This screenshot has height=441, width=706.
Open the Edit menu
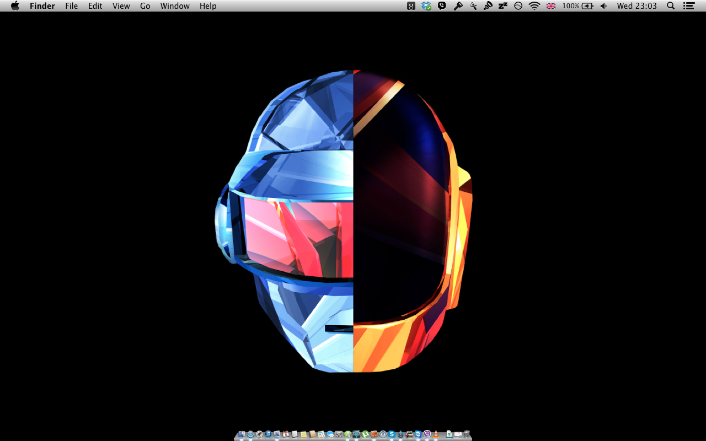click(x=95, y=6)
